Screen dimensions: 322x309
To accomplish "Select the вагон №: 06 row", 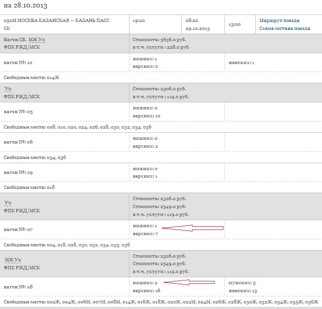I will [18, 142].
